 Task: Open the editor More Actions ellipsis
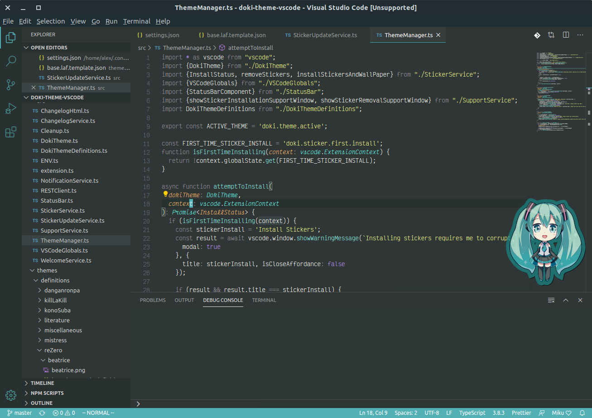[x=580, y=35]
